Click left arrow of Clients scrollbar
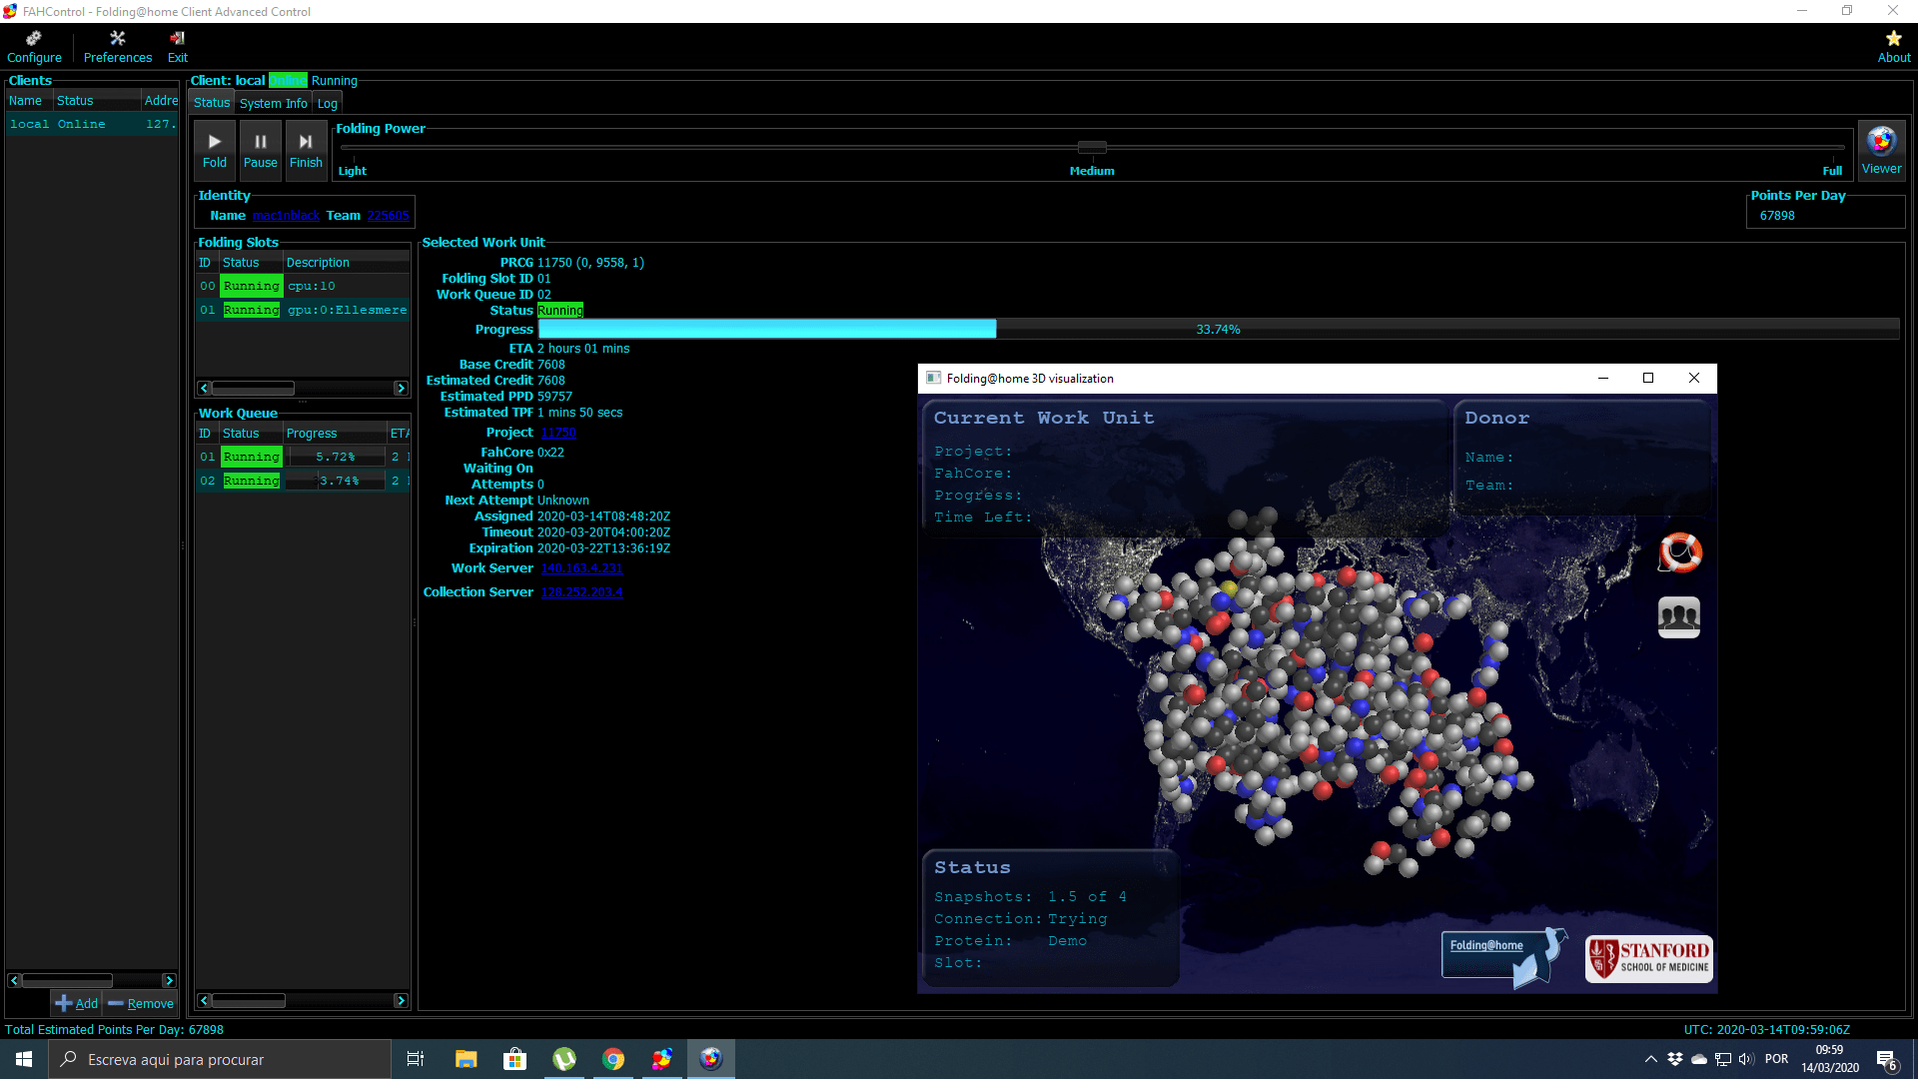The width and height of the screenshot is (1918, 1079). coord(14,980)
